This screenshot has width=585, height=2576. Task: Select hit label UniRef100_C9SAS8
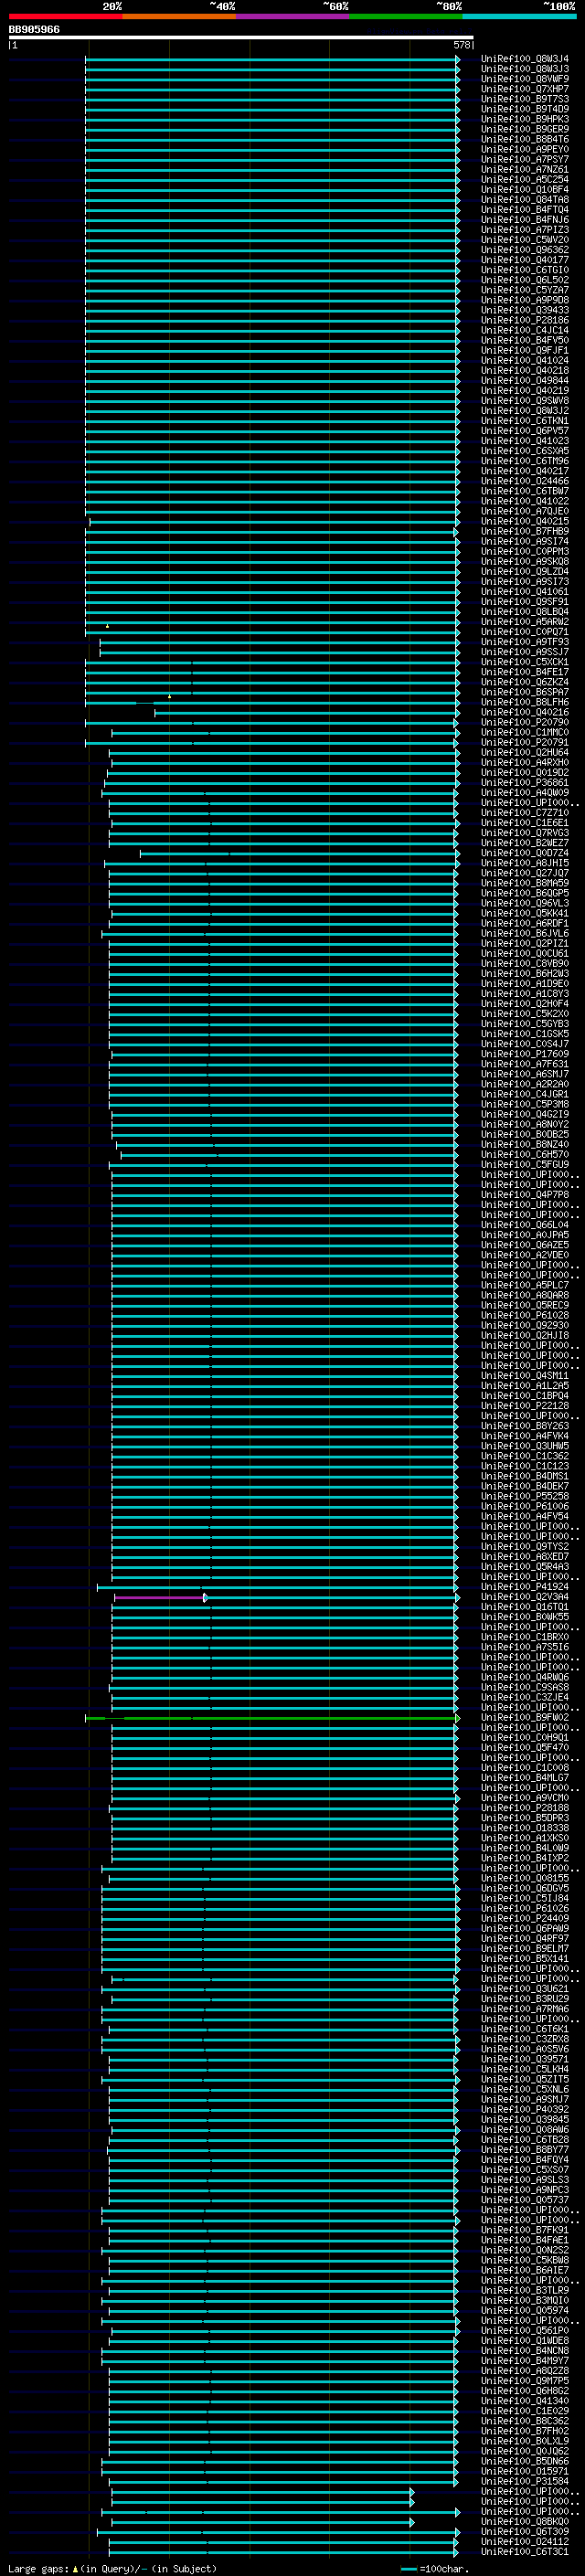[x=525, y=1687]
